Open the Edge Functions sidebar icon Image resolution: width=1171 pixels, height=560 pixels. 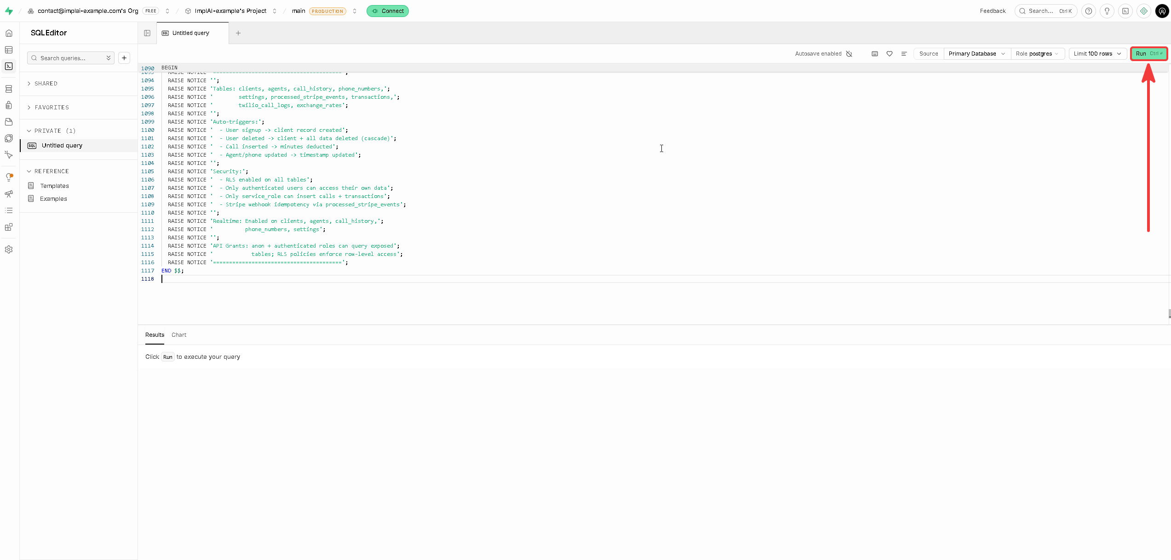[9, 138]
